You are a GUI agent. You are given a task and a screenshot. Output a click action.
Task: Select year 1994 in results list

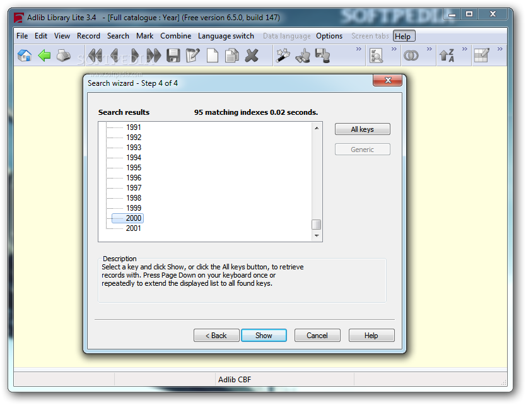[134, 157]
